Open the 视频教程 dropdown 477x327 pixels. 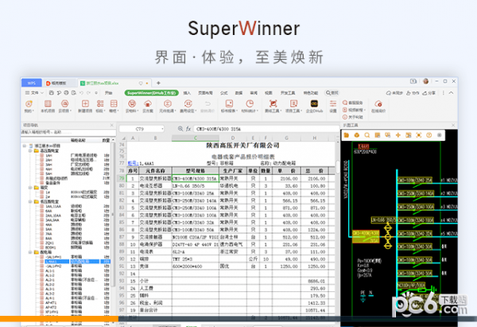coord(354,110)
